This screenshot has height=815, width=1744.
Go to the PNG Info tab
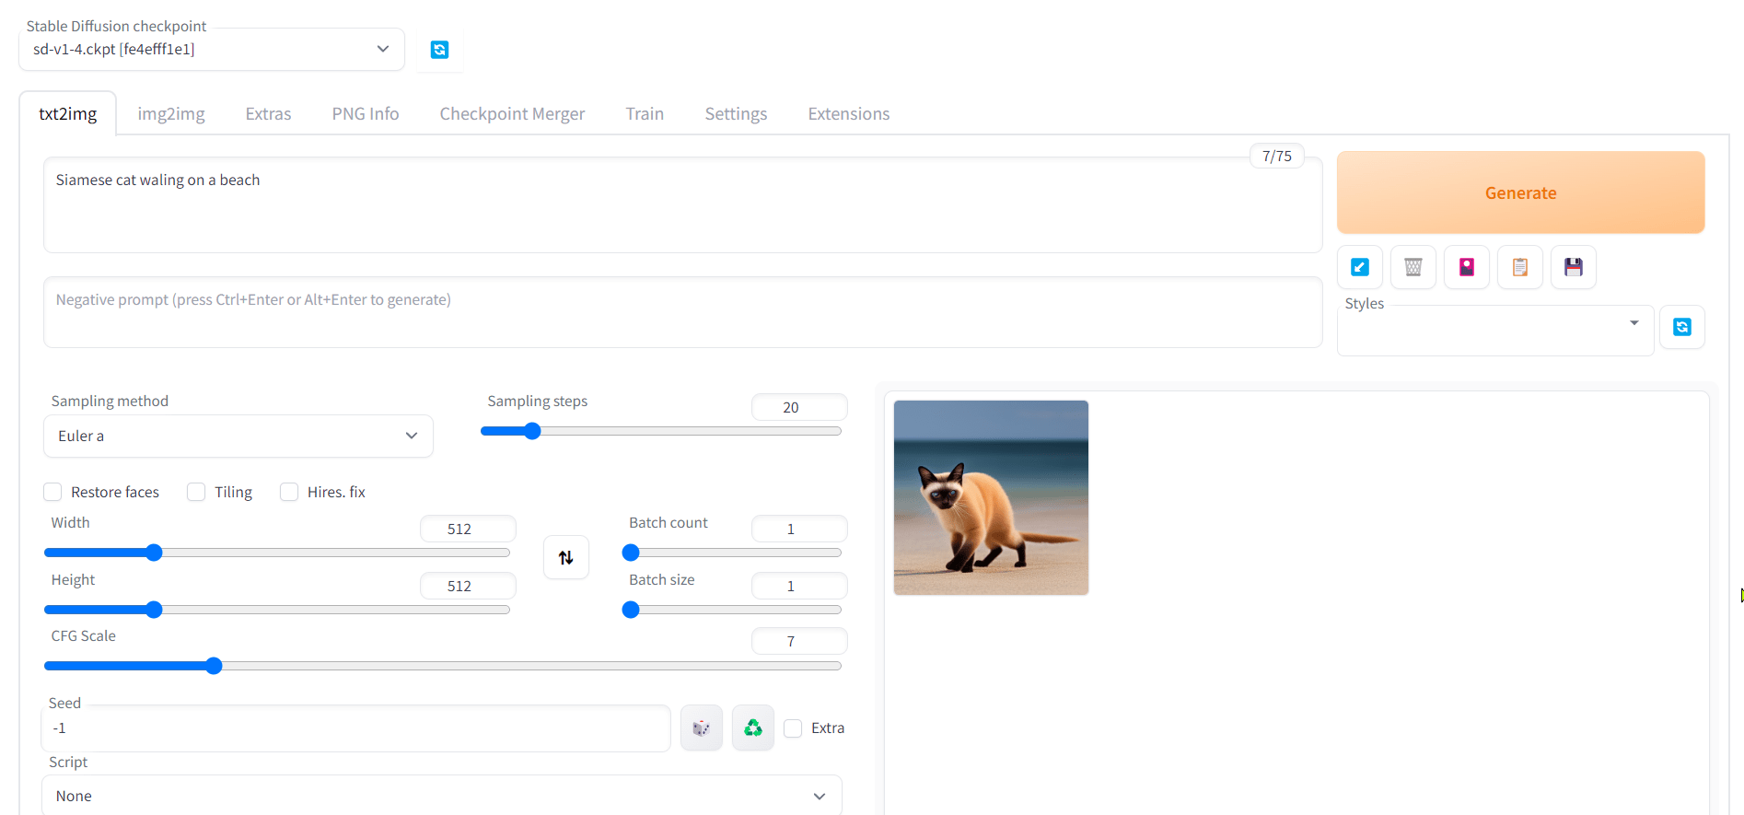coord(366,114)
